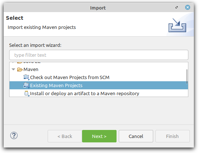Focus the type filter text field

click(99, 55)
